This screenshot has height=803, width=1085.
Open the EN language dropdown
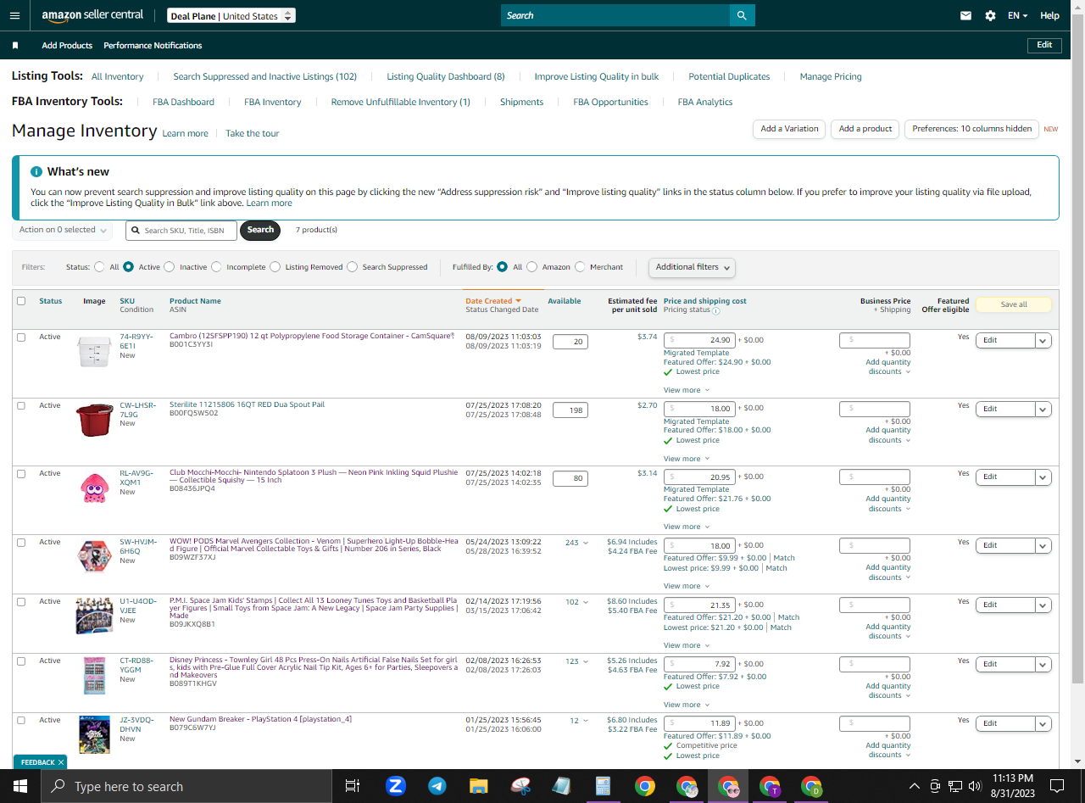pyautogui.click(x=1017, y=15)
